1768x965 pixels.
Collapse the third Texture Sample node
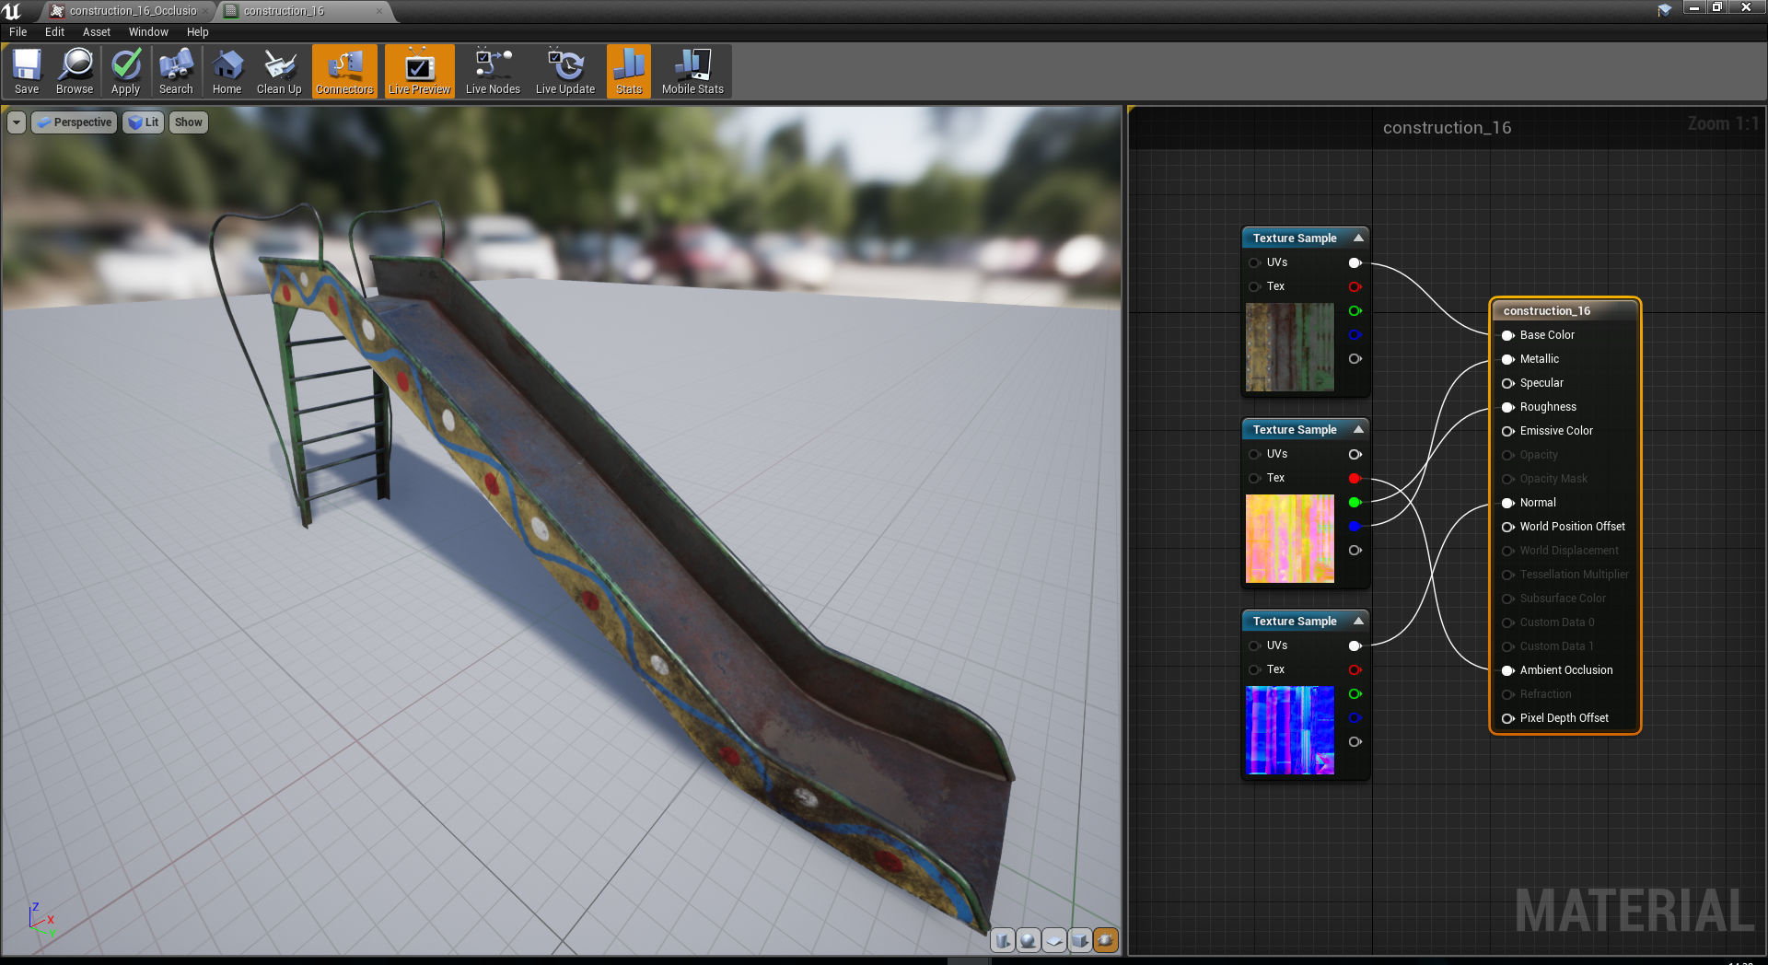coord(1358,621)
